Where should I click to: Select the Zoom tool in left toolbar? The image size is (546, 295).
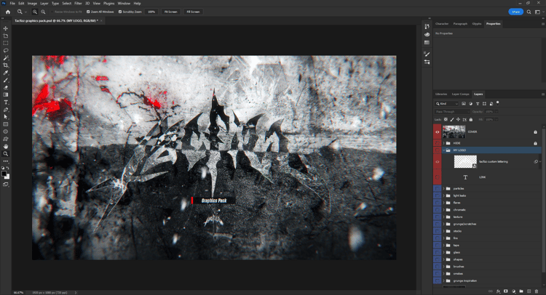click(6, 153)
